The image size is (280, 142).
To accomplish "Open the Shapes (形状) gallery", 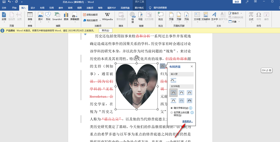I will [x=48, y=17].
